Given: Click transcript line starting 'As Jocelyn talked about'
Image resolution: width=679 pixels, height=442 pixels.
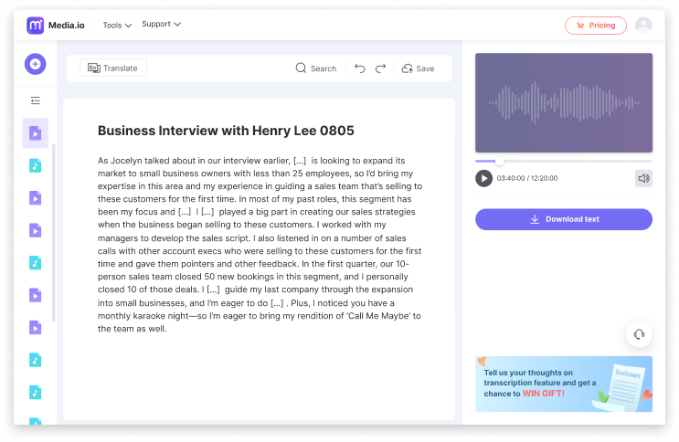Looking at the screenshot, I should [x=251, y=161].
